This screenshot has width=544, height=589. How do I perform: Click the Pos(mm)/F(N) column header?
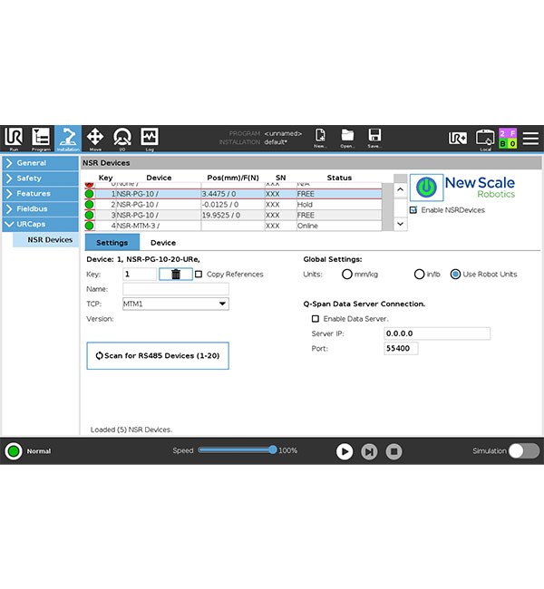pyautogui.click(x=233, y=178)
